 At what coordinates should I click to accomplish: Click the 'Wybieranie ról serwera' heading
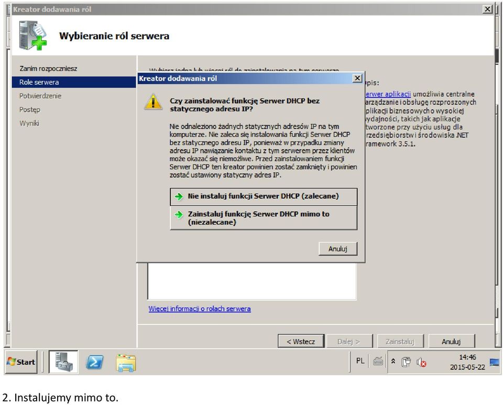(114, 36)
